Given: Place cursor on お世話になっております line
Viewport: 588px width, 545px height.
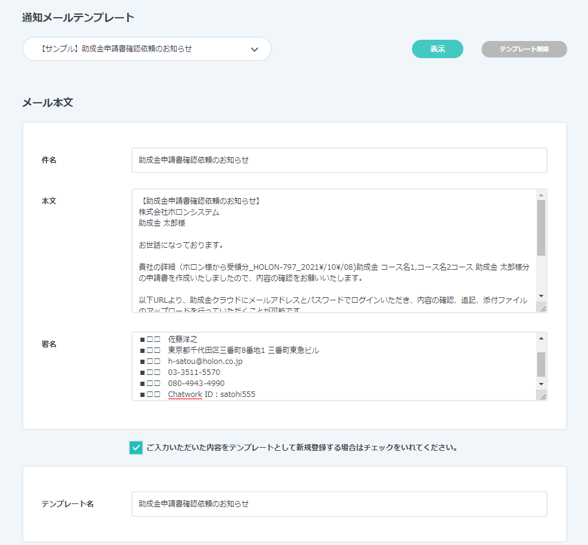Looking at the screenshot, I should 181,245.
